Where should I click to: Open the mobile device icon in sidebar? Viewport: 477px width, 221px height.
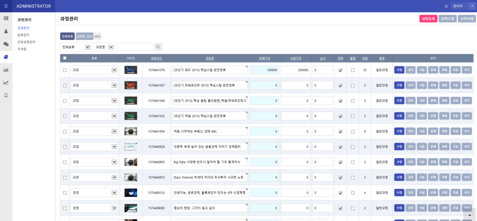click(6, 95)
